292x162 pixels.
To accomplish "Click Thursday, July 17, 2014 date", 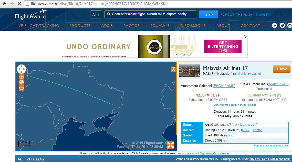I will 235,116.
